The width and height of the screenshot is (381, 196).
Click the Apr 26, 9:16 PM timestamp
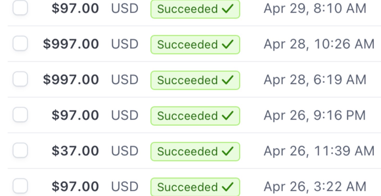314,115
